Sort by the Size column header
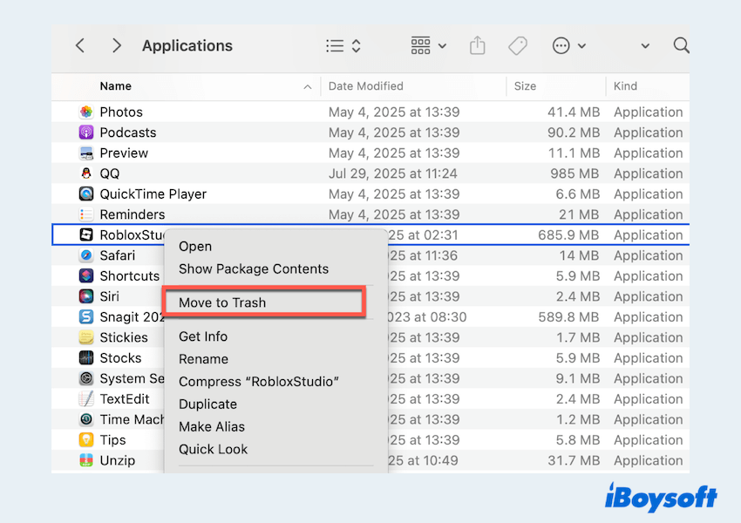Image resolution: width=741 pixels, height=523 pixels. pos(525,86)
